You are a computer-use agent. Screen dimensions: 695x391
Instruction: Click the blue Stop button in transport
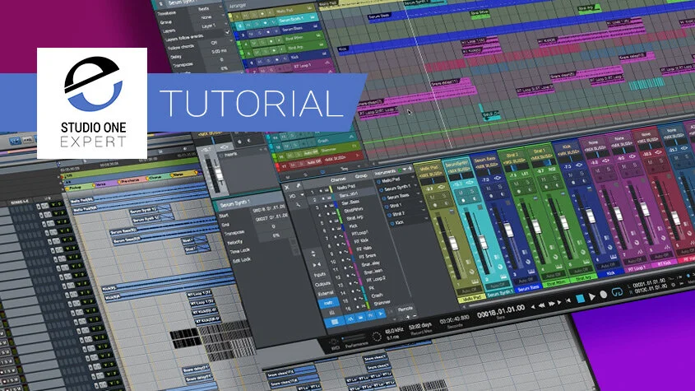pos(580,299)
